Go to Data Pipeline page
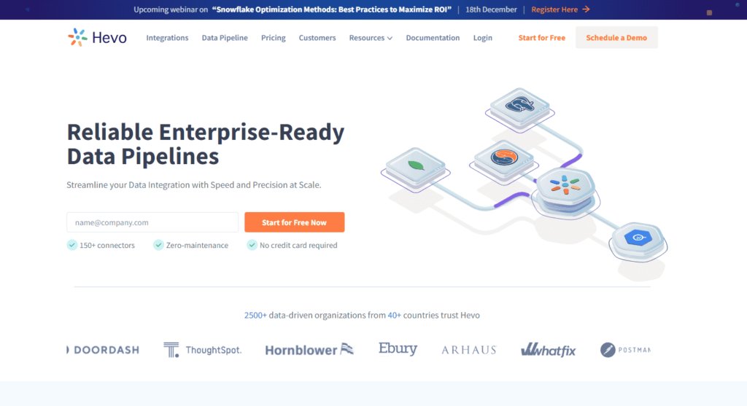Viewport: 747px width, 406px height. [225, 38]
